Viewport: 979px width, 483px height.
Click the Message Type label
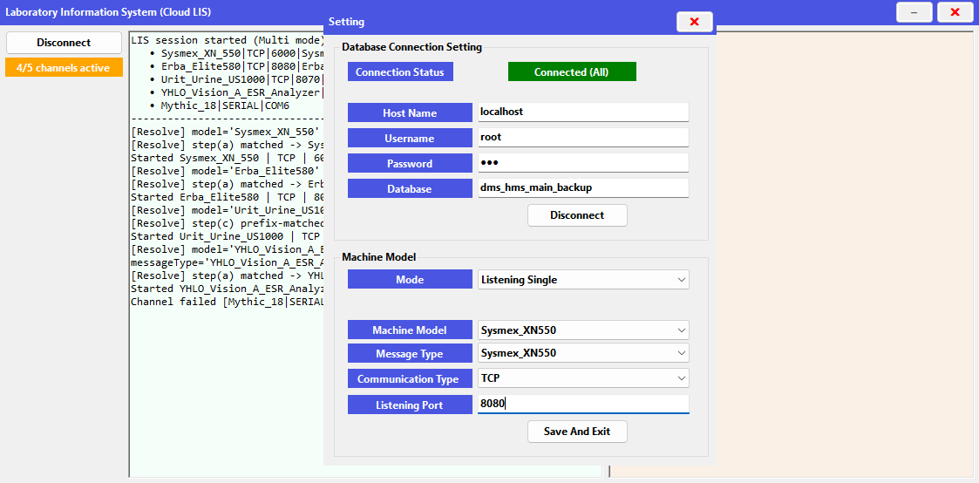click(x=410, y=354)
